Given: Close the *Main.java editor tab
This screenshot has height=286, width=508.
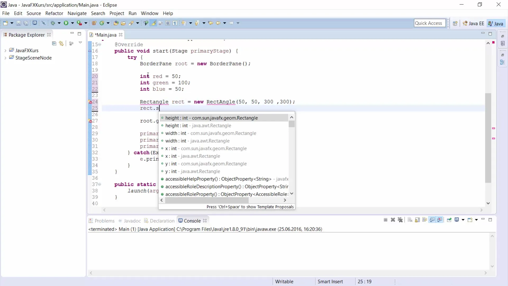Looking at the screenshot, I should click(x=121, y=35).
